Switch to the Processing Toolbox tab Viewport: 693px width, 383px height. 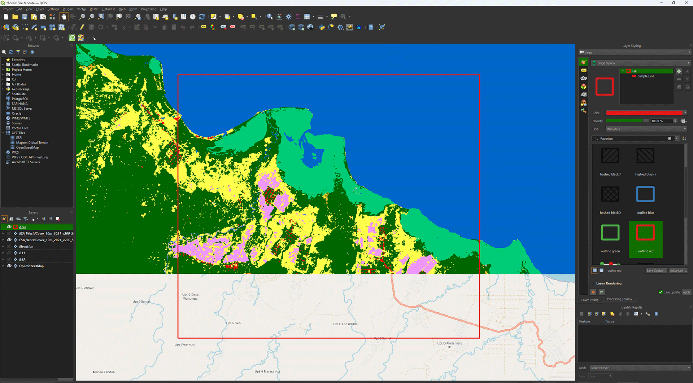coord(619,299)
